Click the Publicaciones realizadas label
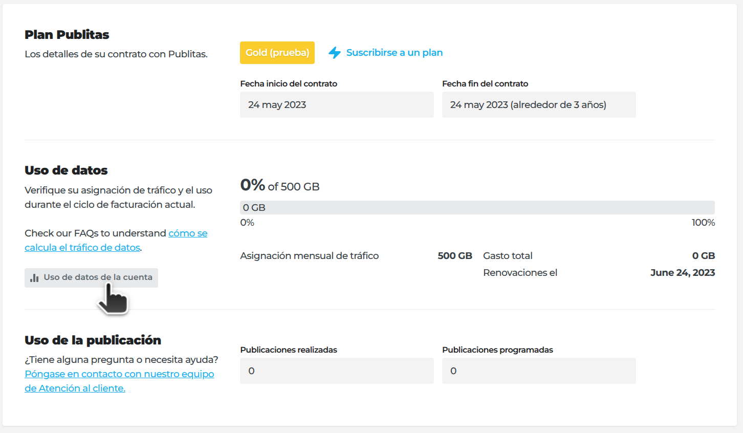This screenshot has width=743, height=433. 289,350
